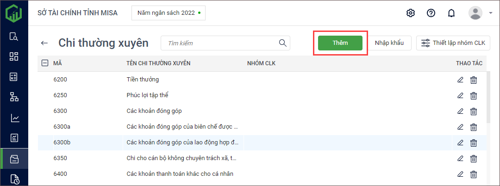500x186 pixels.
Task: Click the edit pencil for row 6200
Action: (x=460, y=80)
